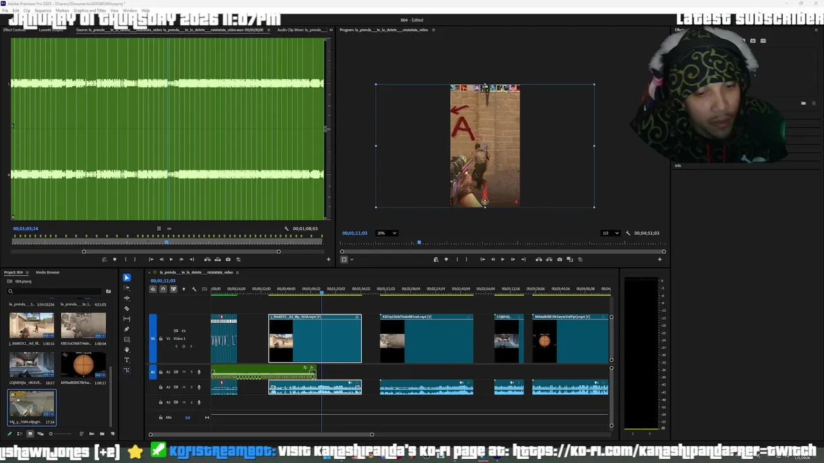Toggle timeline Snap magnet
The width and height of the screenshot is (824, 463).
163,289
